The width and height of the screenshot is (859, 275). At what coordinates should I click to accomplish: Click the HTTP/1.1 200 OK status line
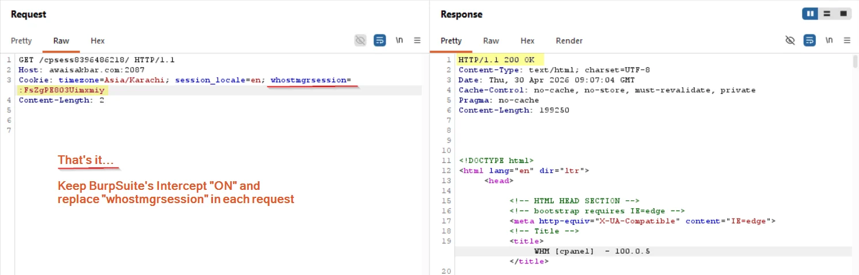[497, 59]
